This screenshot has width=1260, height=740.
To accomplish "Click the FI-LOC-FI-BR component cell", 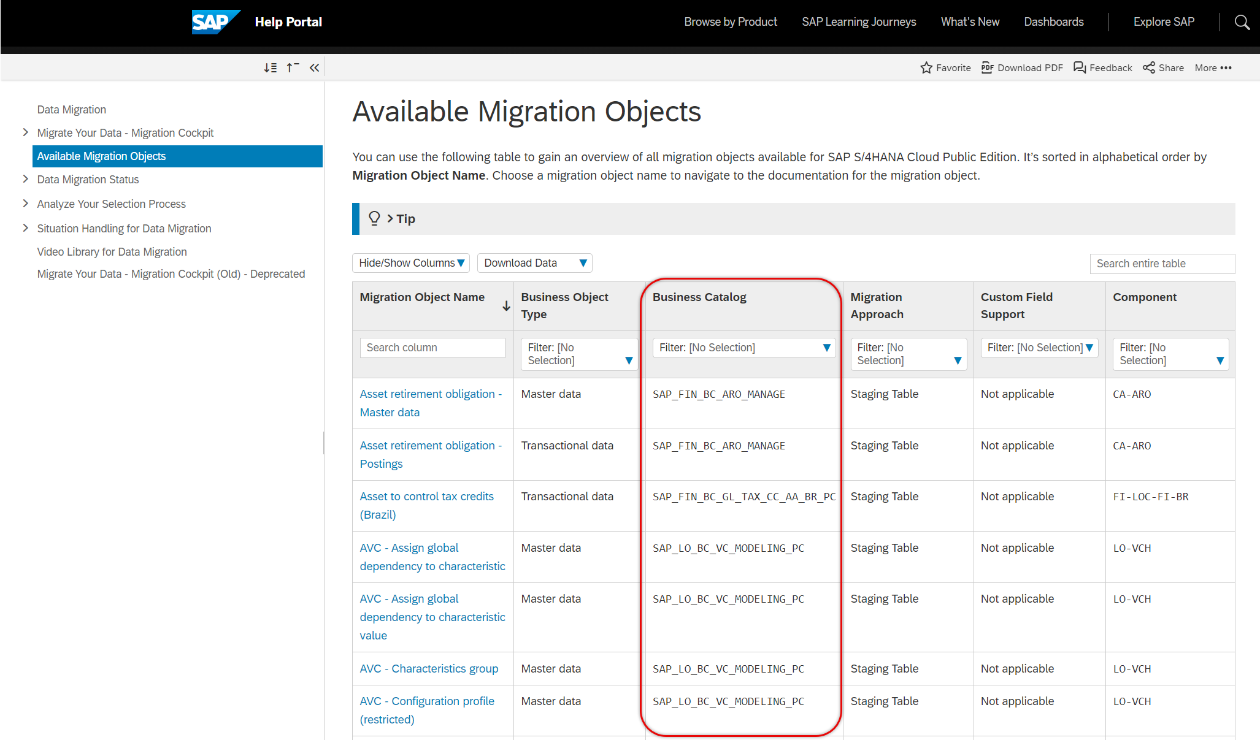I will 1151,497.
